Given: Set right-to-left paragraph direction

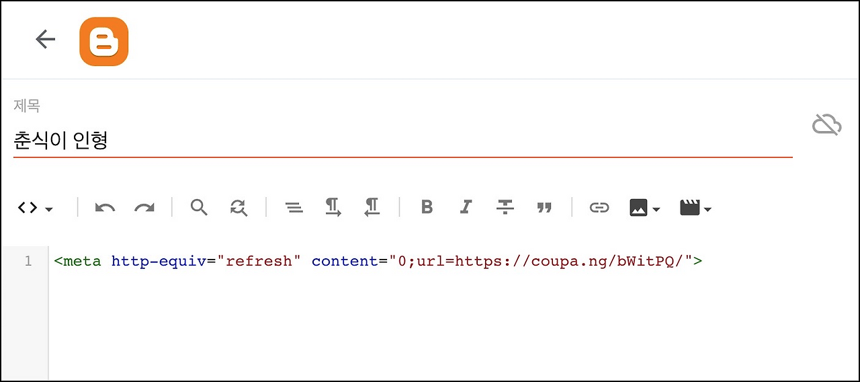Looking at the screenshot, I should tap(372, 207).
